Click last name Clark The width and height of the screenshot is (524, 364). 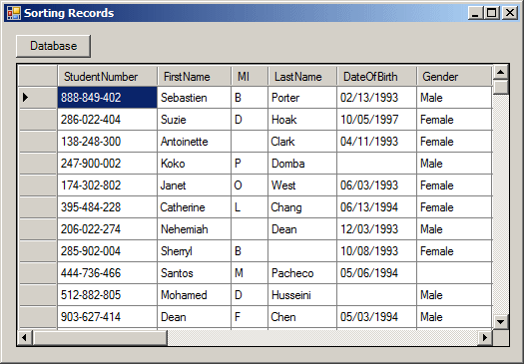pyautogui.click(x=302, y=142)
